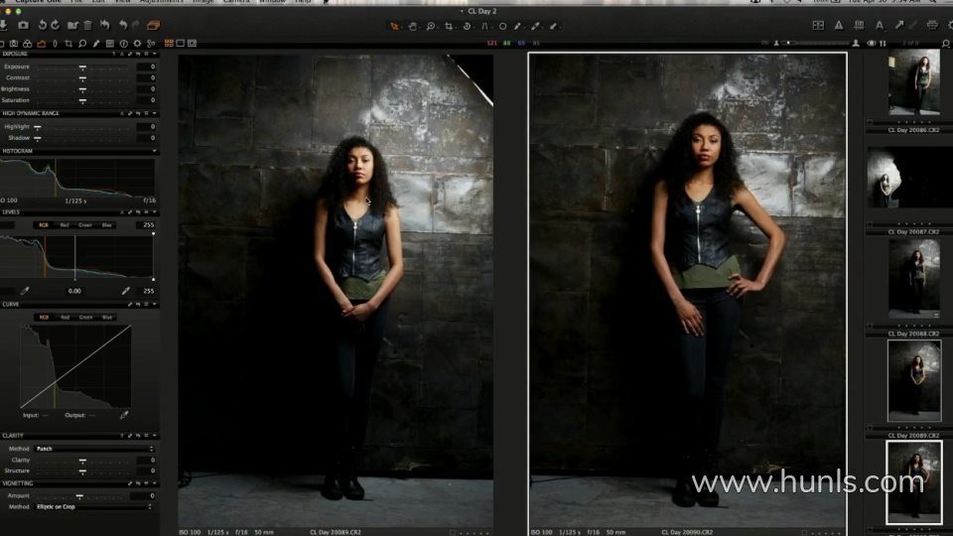953x536 pixels.
Task: Select the rotate straighten cursor tool
Action: [x=467, y=26]
